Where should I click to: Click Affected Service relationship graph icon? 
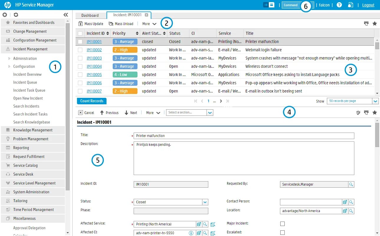[213, 225]
